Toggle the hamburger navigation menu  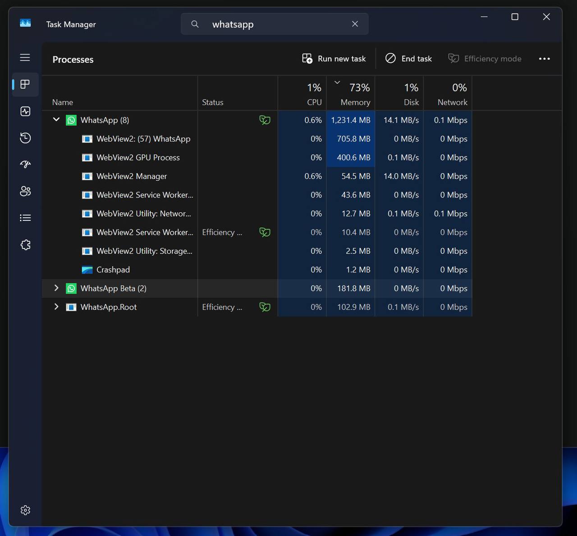[25, 58]
